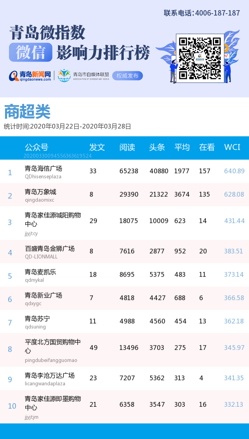
Task: Click the 青岛苏宁 account name
Action: (37, 319)
